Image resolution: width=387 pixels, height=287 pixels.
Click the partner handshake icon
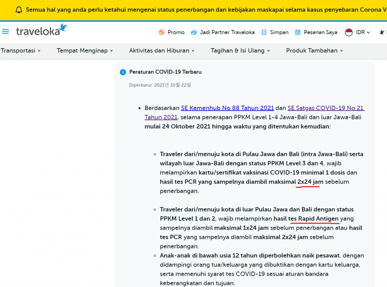194,33
